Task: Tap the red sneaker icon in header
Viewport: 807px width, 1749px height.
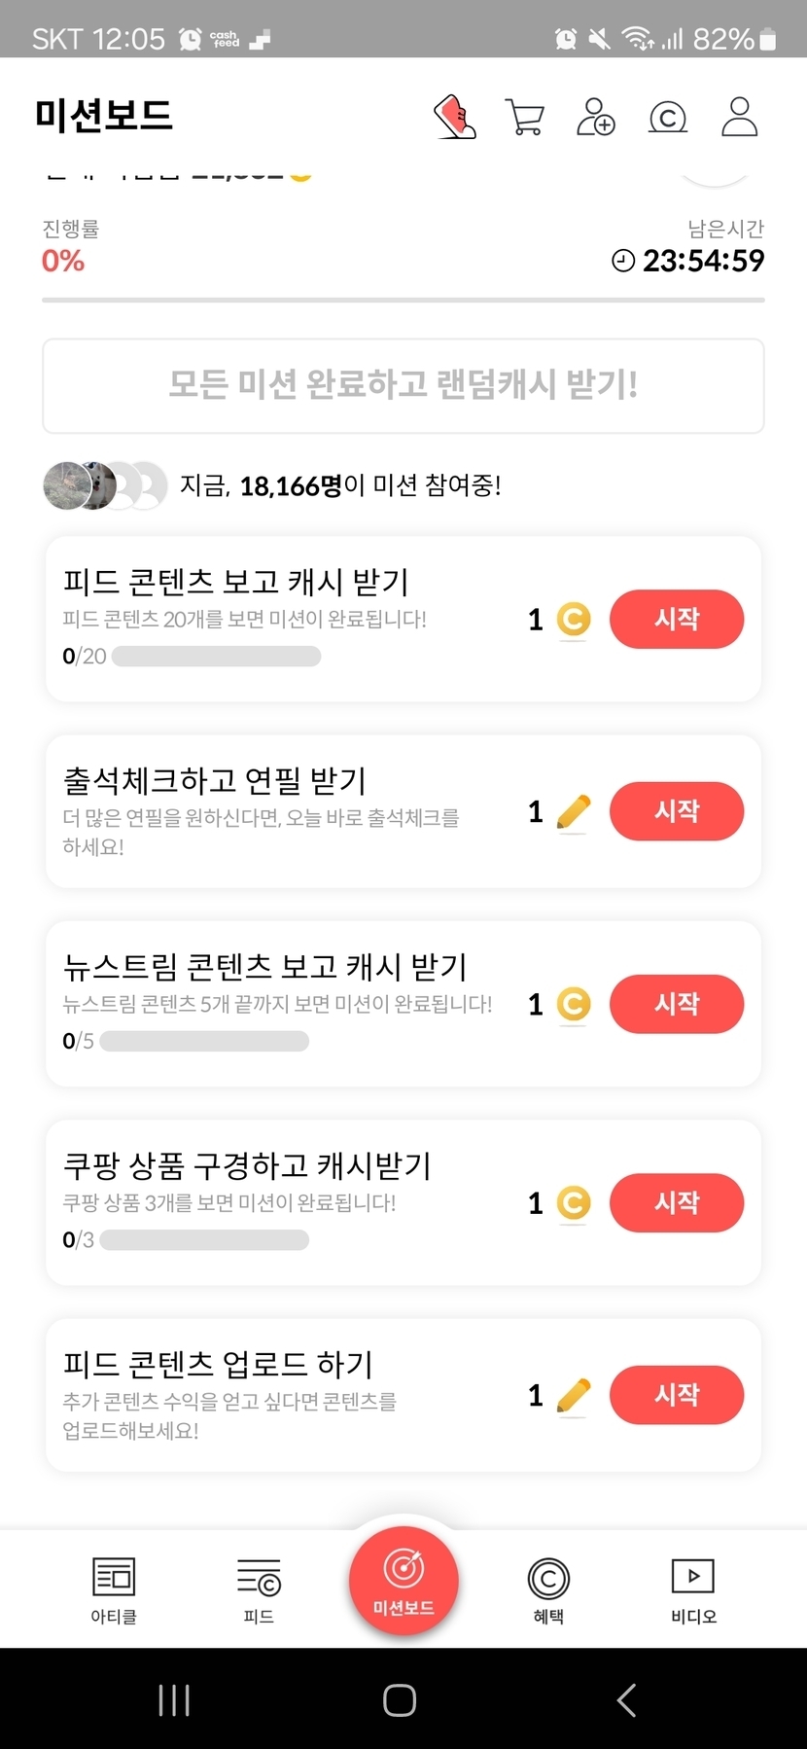Action: point(454,117)
